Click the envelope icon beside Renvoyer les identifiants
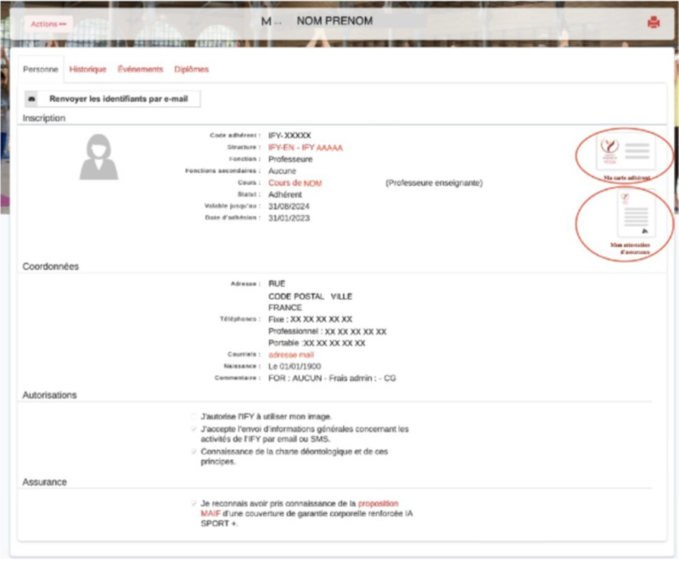The image size is (679, 561). 32,99
